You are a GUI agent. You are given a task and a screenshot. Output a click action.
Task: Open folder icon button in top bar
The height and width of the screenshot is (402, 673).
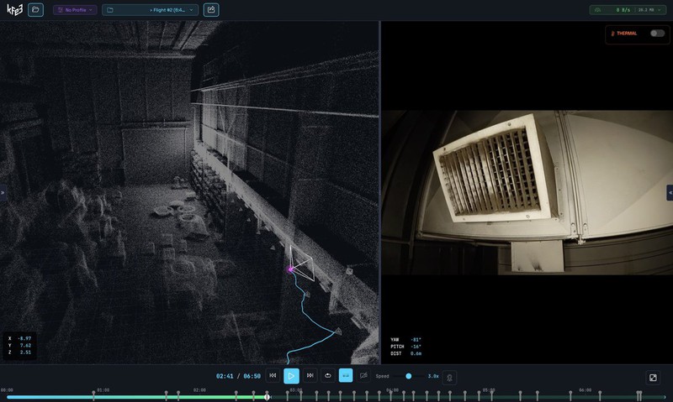coord(35,10)
